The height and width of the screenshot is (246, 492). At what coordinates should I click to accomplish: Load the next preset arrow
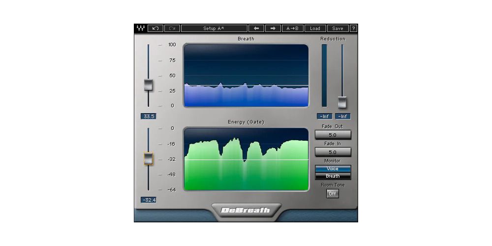(x=273, y=28)
